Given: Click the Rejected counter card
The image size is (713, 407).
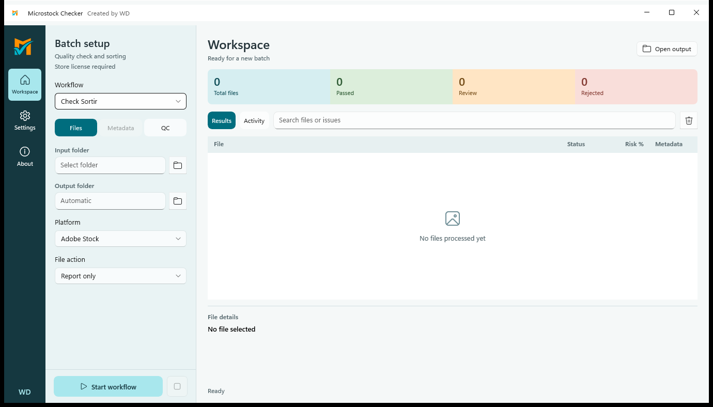Looking at the screenshot, I should tap(636, 87).
